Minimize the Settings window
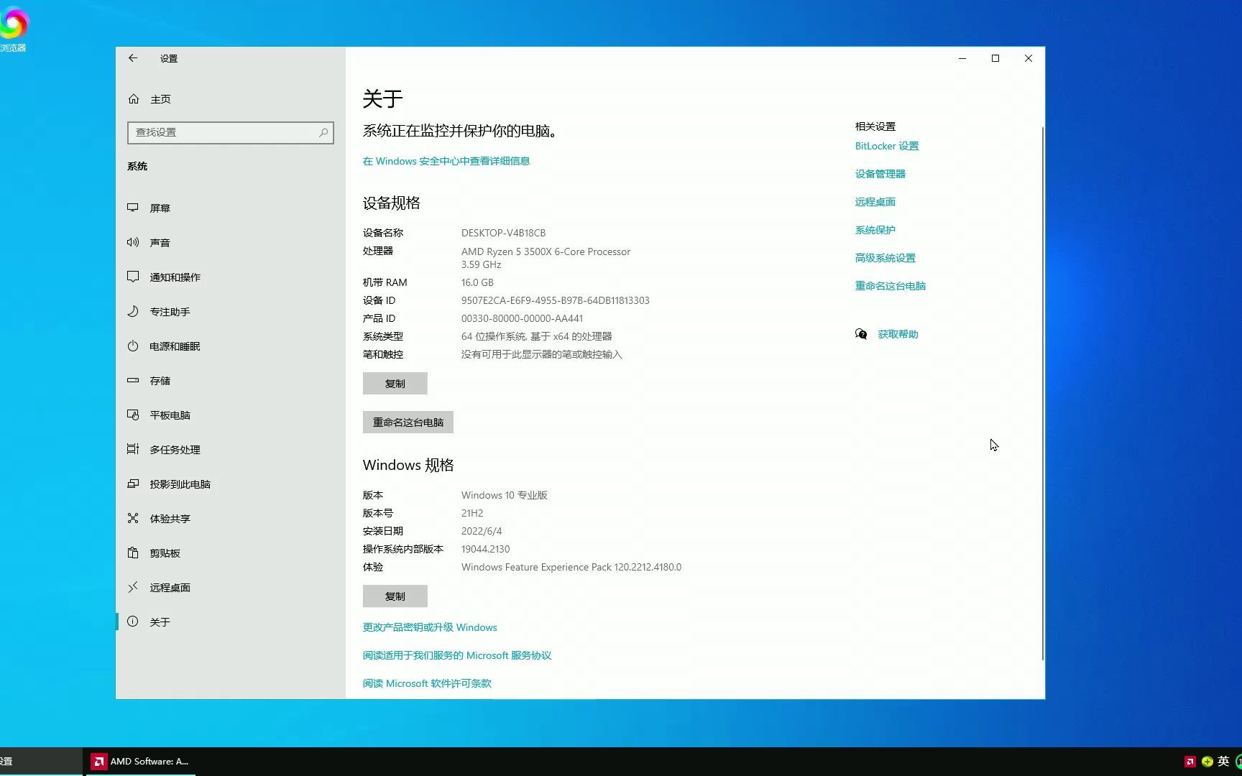The height and width of the screenshot is (776, 1242). click(x=962, y=58)
